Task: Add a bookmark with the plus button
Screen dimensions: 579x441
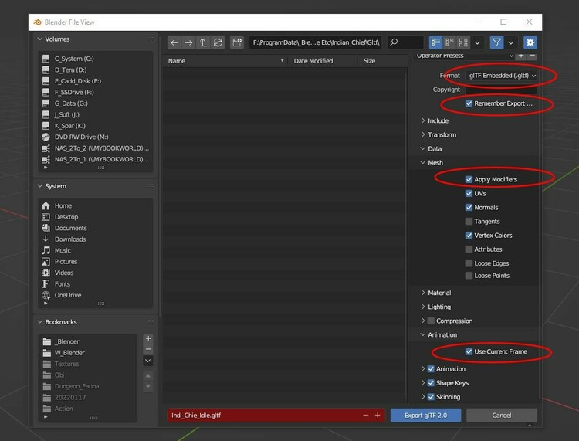Action: pos(148,338)
